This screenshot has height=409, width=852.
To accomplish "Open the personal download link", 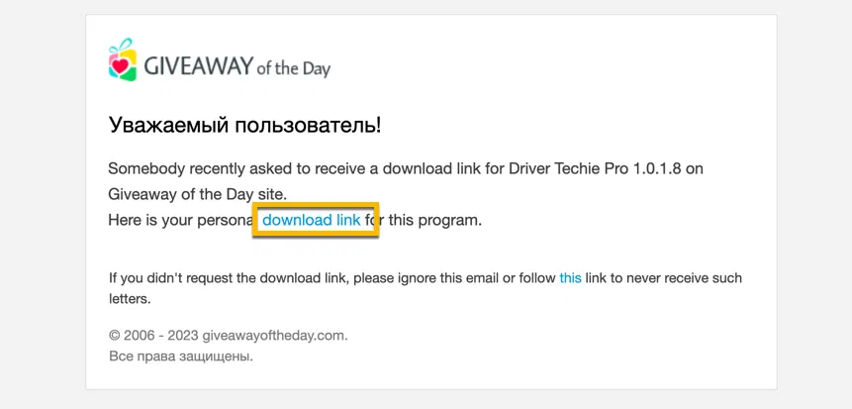I will 311,220.
